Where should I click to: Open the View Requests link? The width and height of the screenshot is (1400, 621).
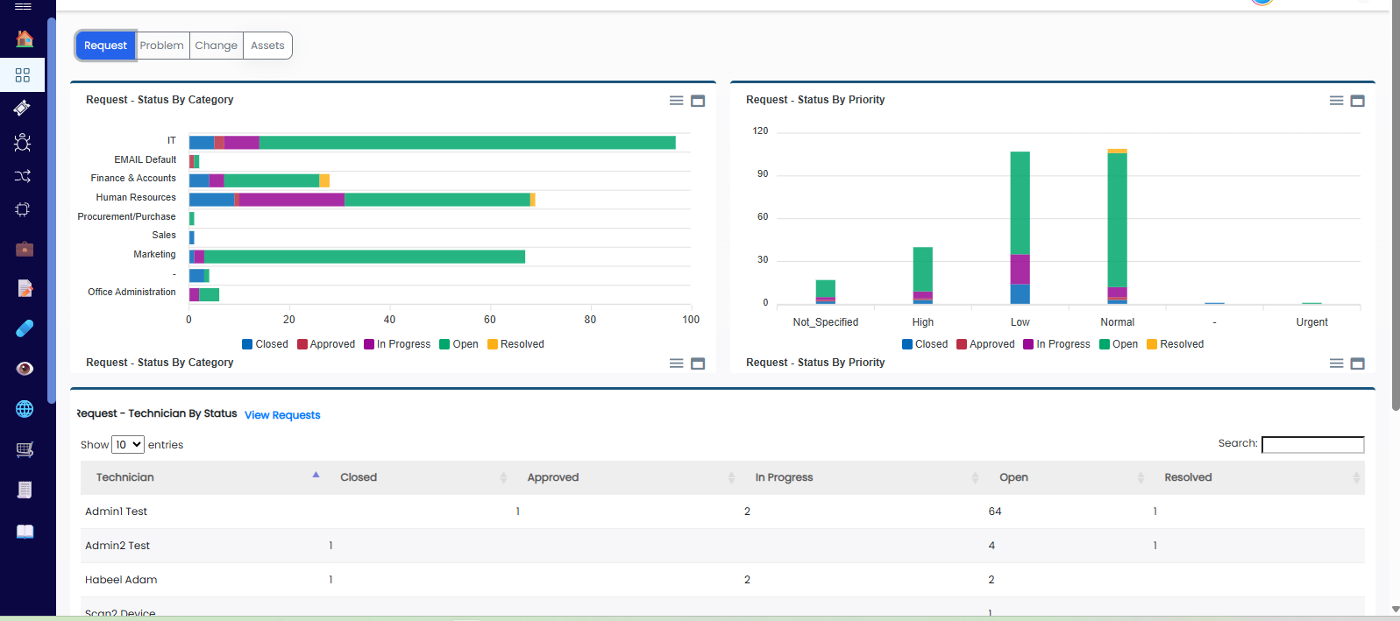(x=282, y=415)
